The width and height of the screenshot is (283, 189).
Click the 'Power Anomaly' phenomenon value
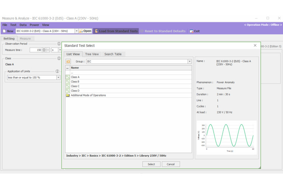(x=226, y=82)
